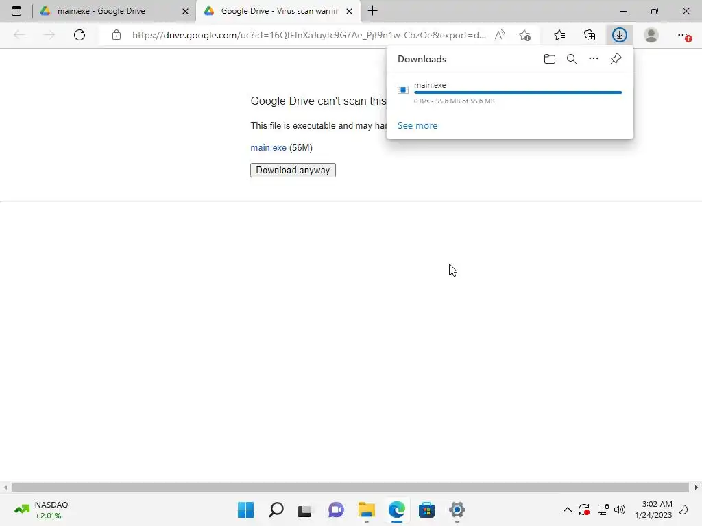Open the browser profile avatar
Screen dimensions: 702x526
coord(651,35)
